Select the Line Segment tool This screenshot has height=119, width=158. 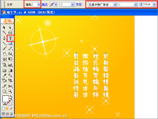click(4, 43)
